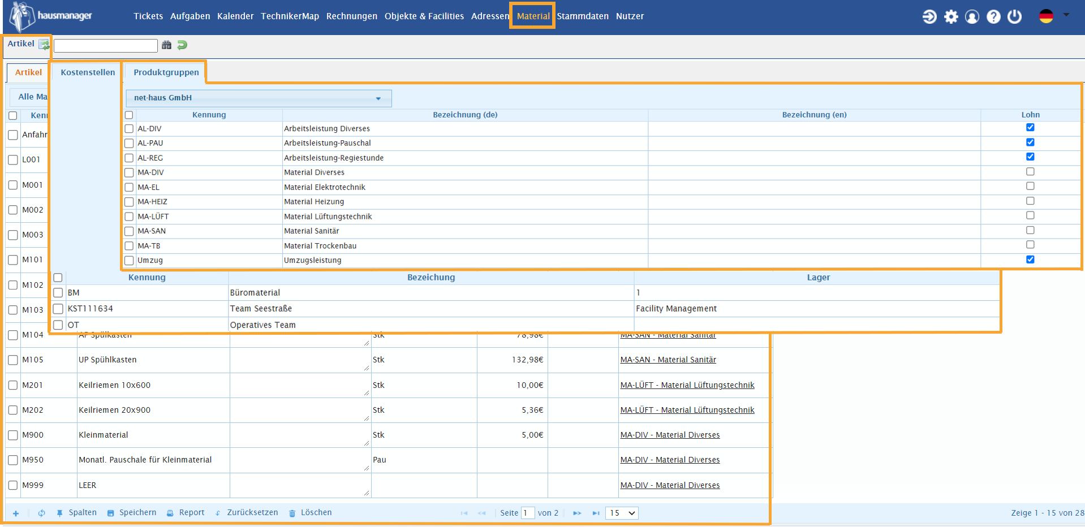This screenshot has height=527, width=1085.
Task: Click the description textarea in M201 row
Action: 300,386
